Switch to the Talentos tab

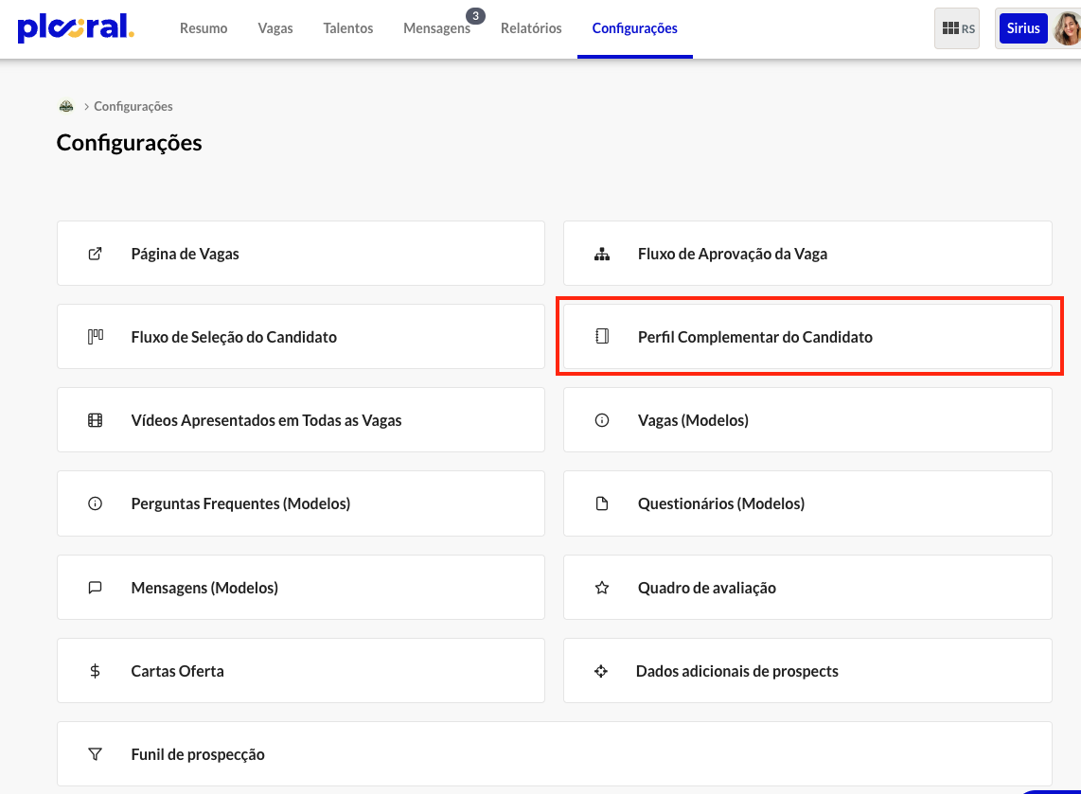[x=347, y=28]
